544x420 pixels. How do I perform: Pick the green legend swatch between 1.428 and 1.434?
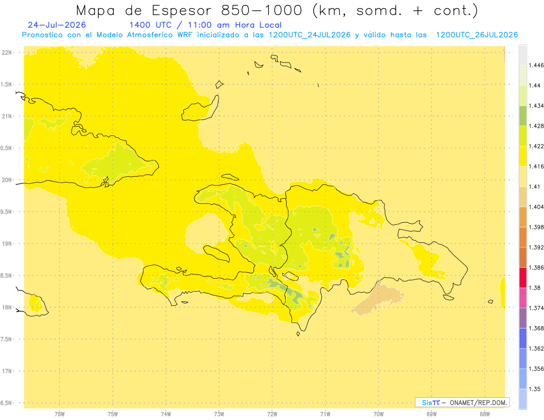pos(523,116)
